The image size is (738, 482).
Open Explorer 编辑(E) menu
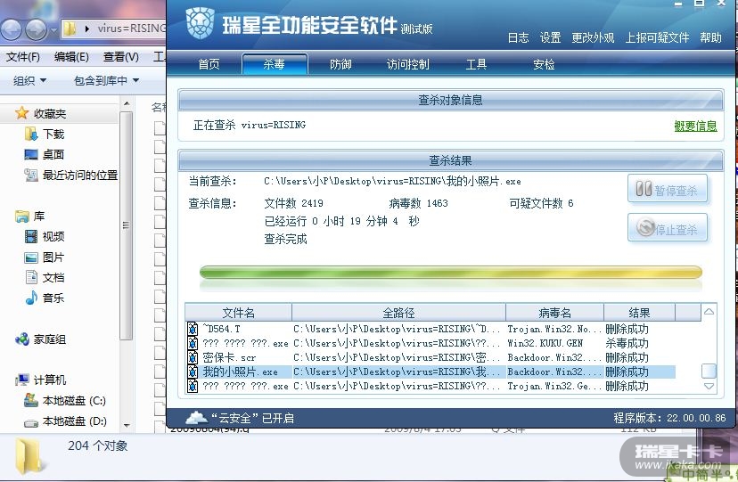(x=71, y=57)
